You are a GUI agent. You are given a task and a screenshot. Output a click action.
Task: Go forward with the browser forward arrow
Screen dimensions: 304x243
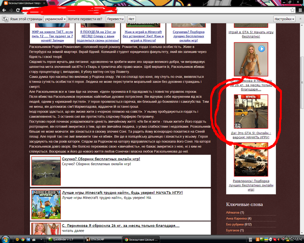[x=11, y=10]
